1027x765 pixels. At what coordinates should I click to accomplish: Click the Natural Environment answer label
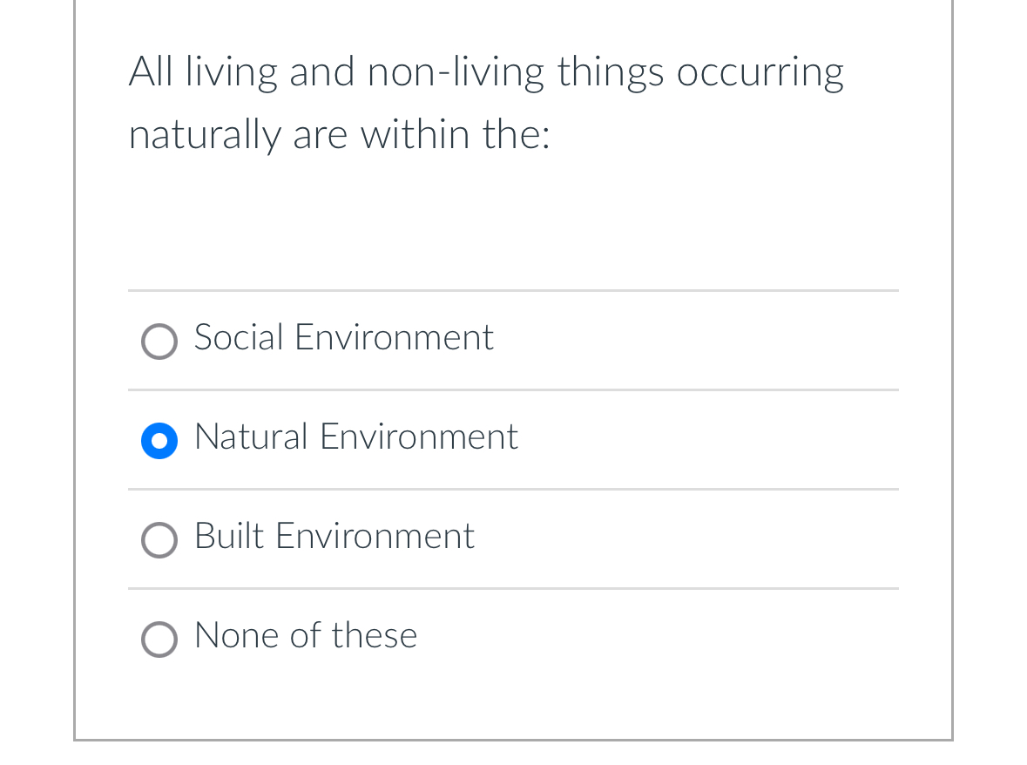click(x=355, y=437)
